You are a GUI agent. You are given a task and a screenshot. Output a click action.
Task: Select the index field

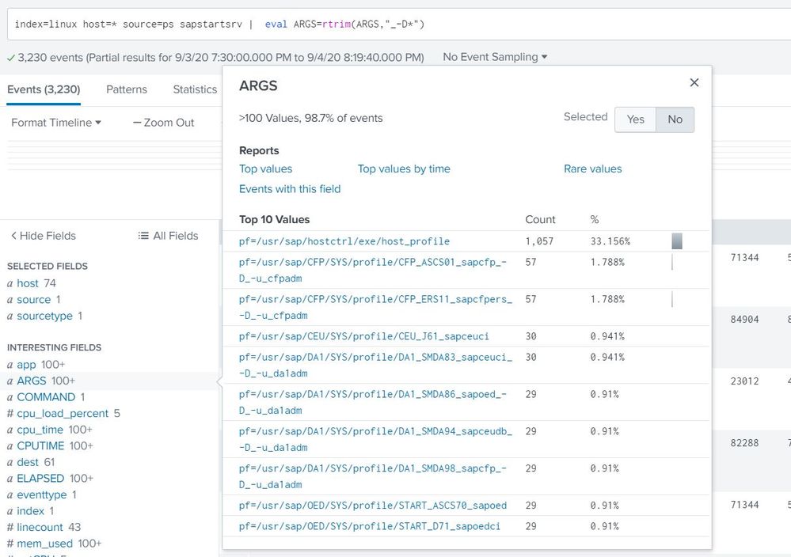pos(30,511)
